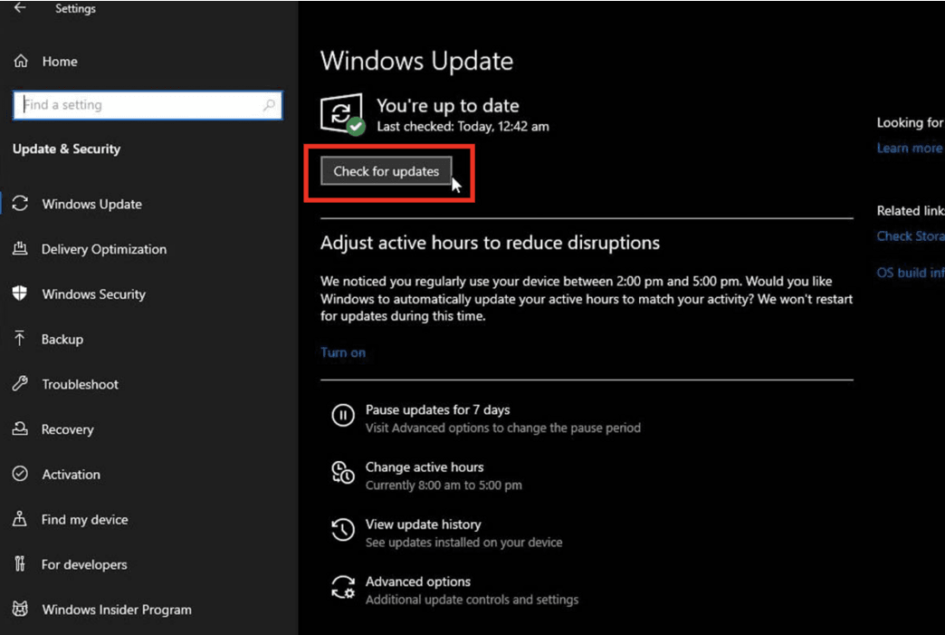Click the Find my device icon

pyautogui.click(x=20, y=519)
